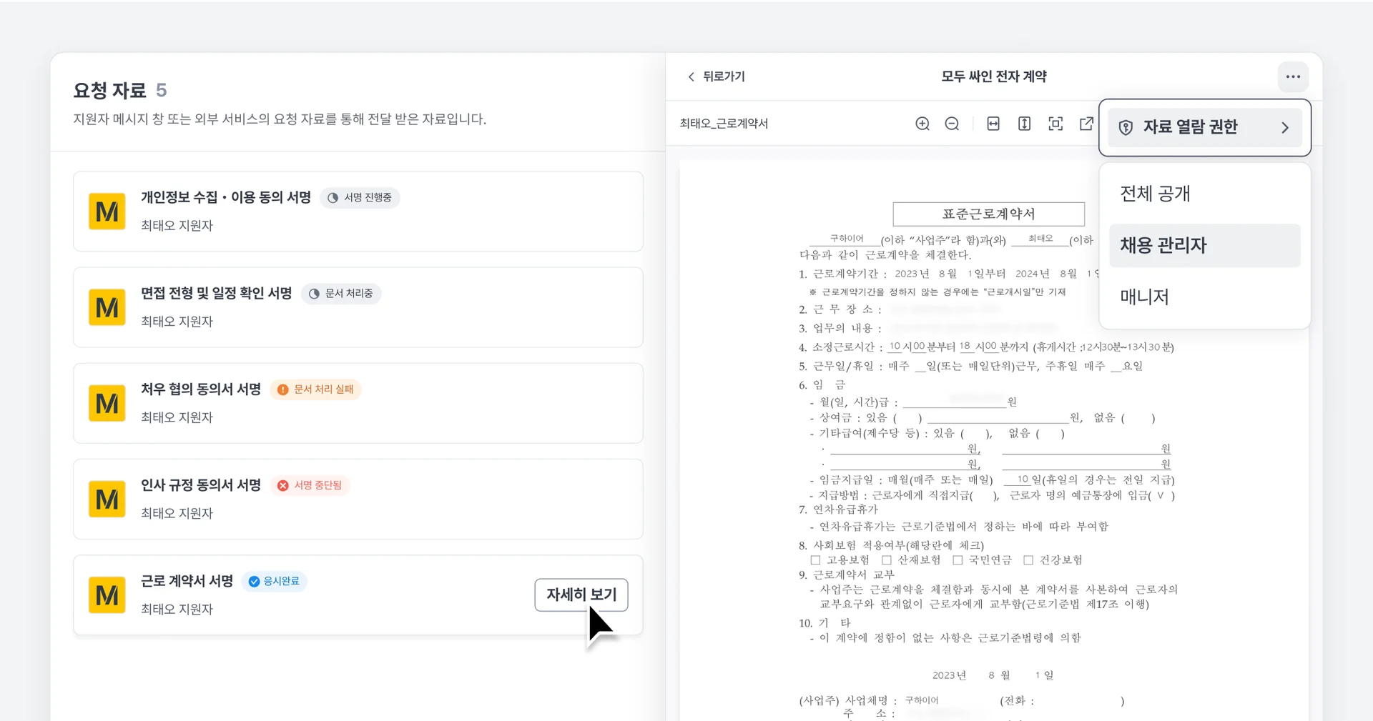Select 매니저 access level
The height and width of the screenshot is (721, 1373).
[1144, 297]
